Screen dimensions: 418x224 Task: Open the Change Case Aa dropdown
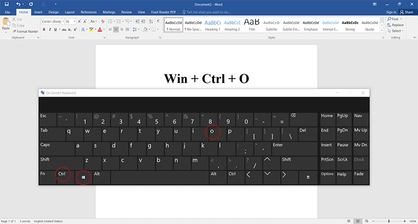tap(94, 21)
